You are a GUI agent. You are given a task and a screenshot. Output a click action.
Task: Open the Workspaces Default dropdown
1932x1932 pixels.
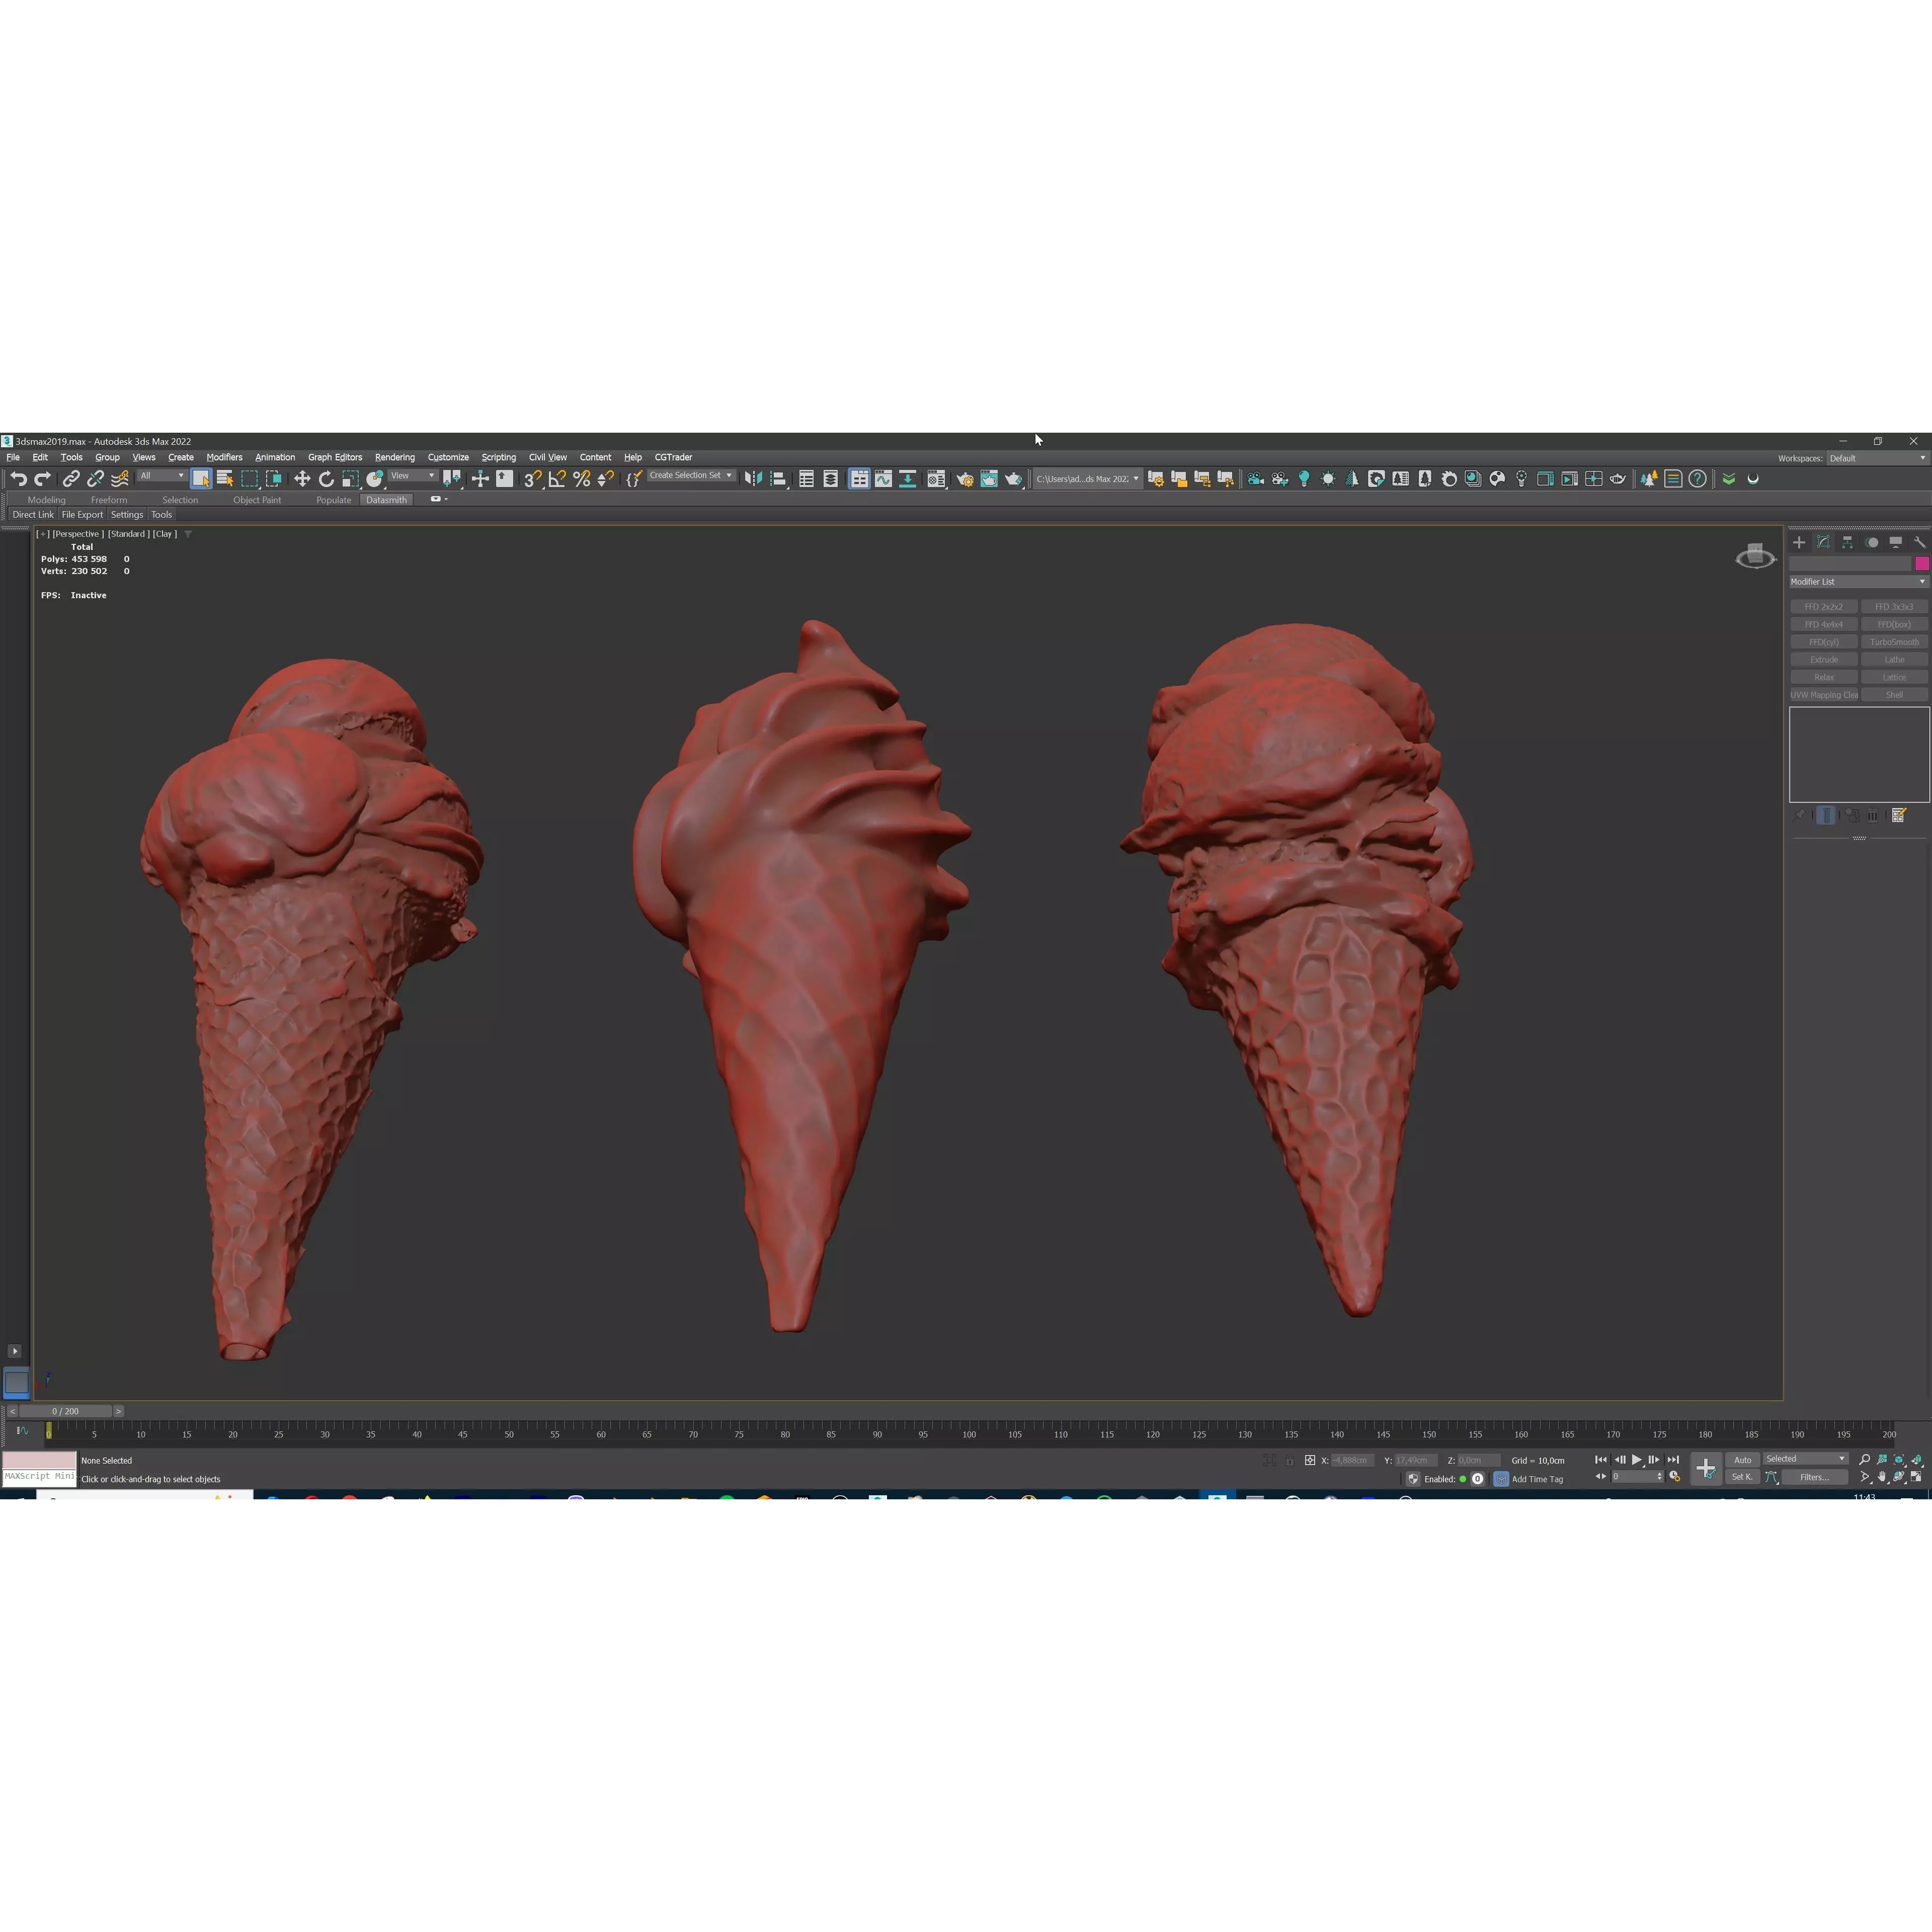pos(1878,458)
